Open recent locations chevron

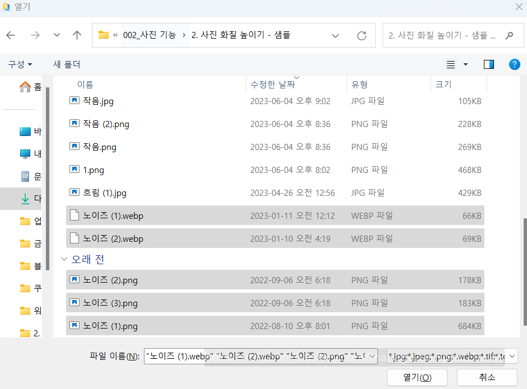coord(57,35)
